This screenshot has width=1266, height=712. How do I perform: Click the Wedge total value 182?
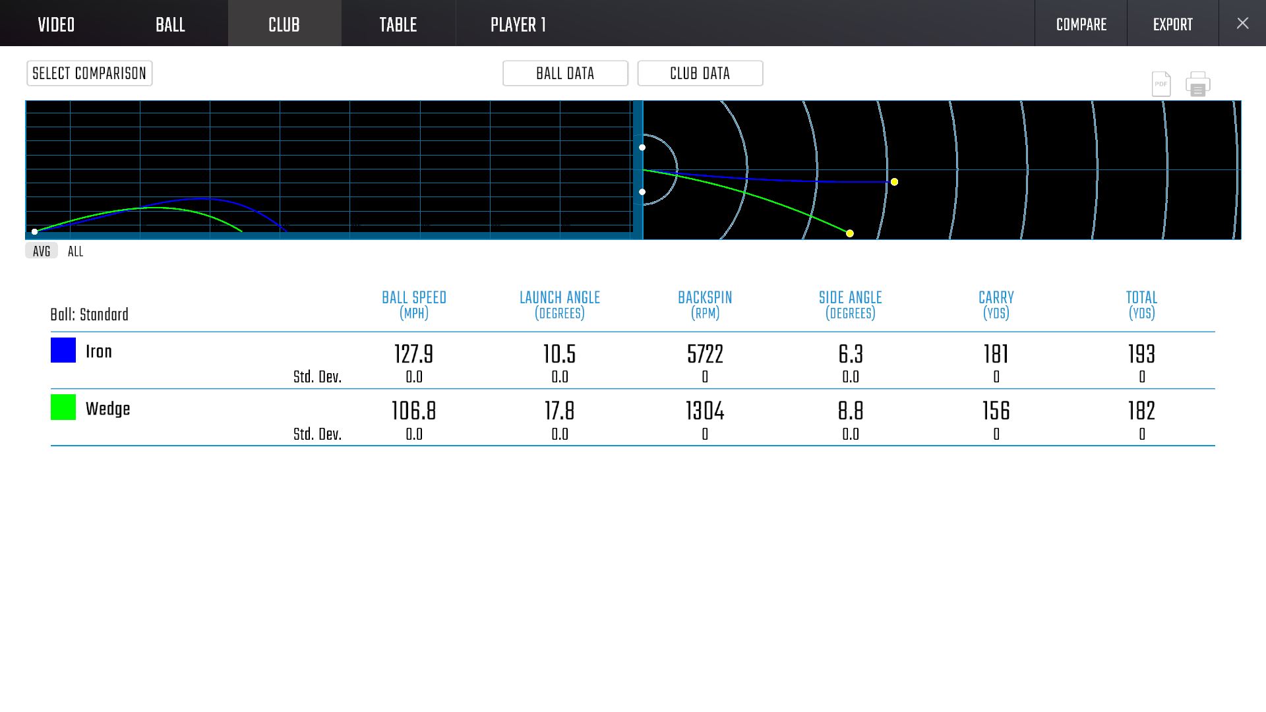1142,411
